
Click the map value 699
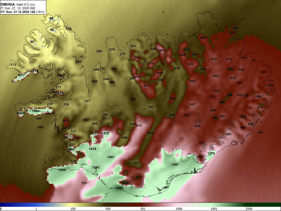pyautogui.click(x=258, y=96)
